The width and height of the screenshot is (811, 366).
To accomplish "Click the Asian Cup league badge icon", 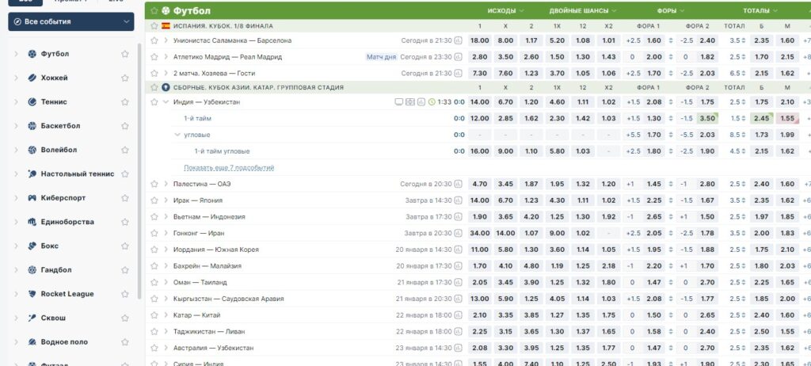I will tap(166, 87).
